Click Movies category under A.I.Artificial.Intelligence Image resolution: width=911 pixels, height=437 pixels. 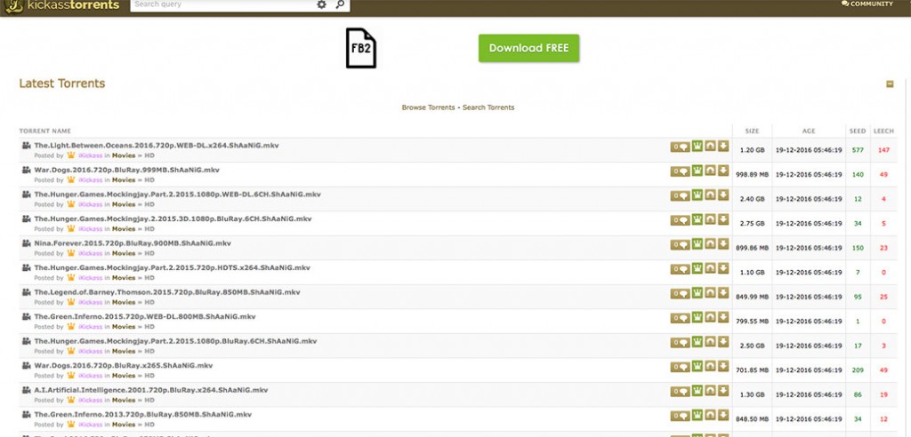(124, 400)
